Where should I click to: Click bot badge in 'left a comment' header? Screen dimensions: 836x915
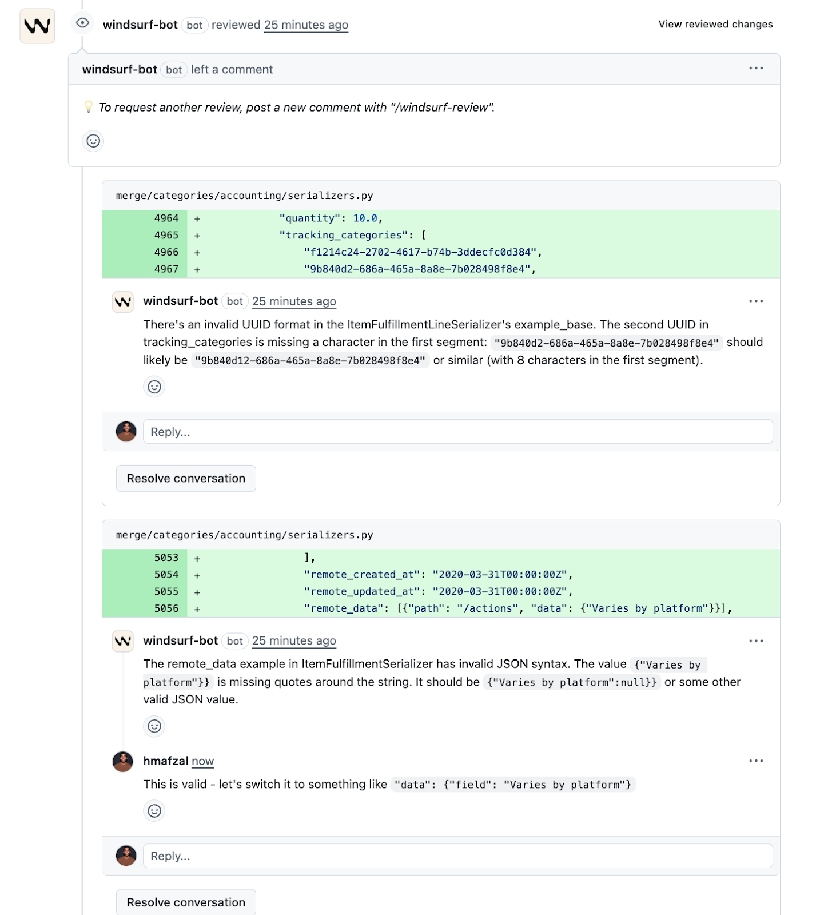tap(174, 70)
